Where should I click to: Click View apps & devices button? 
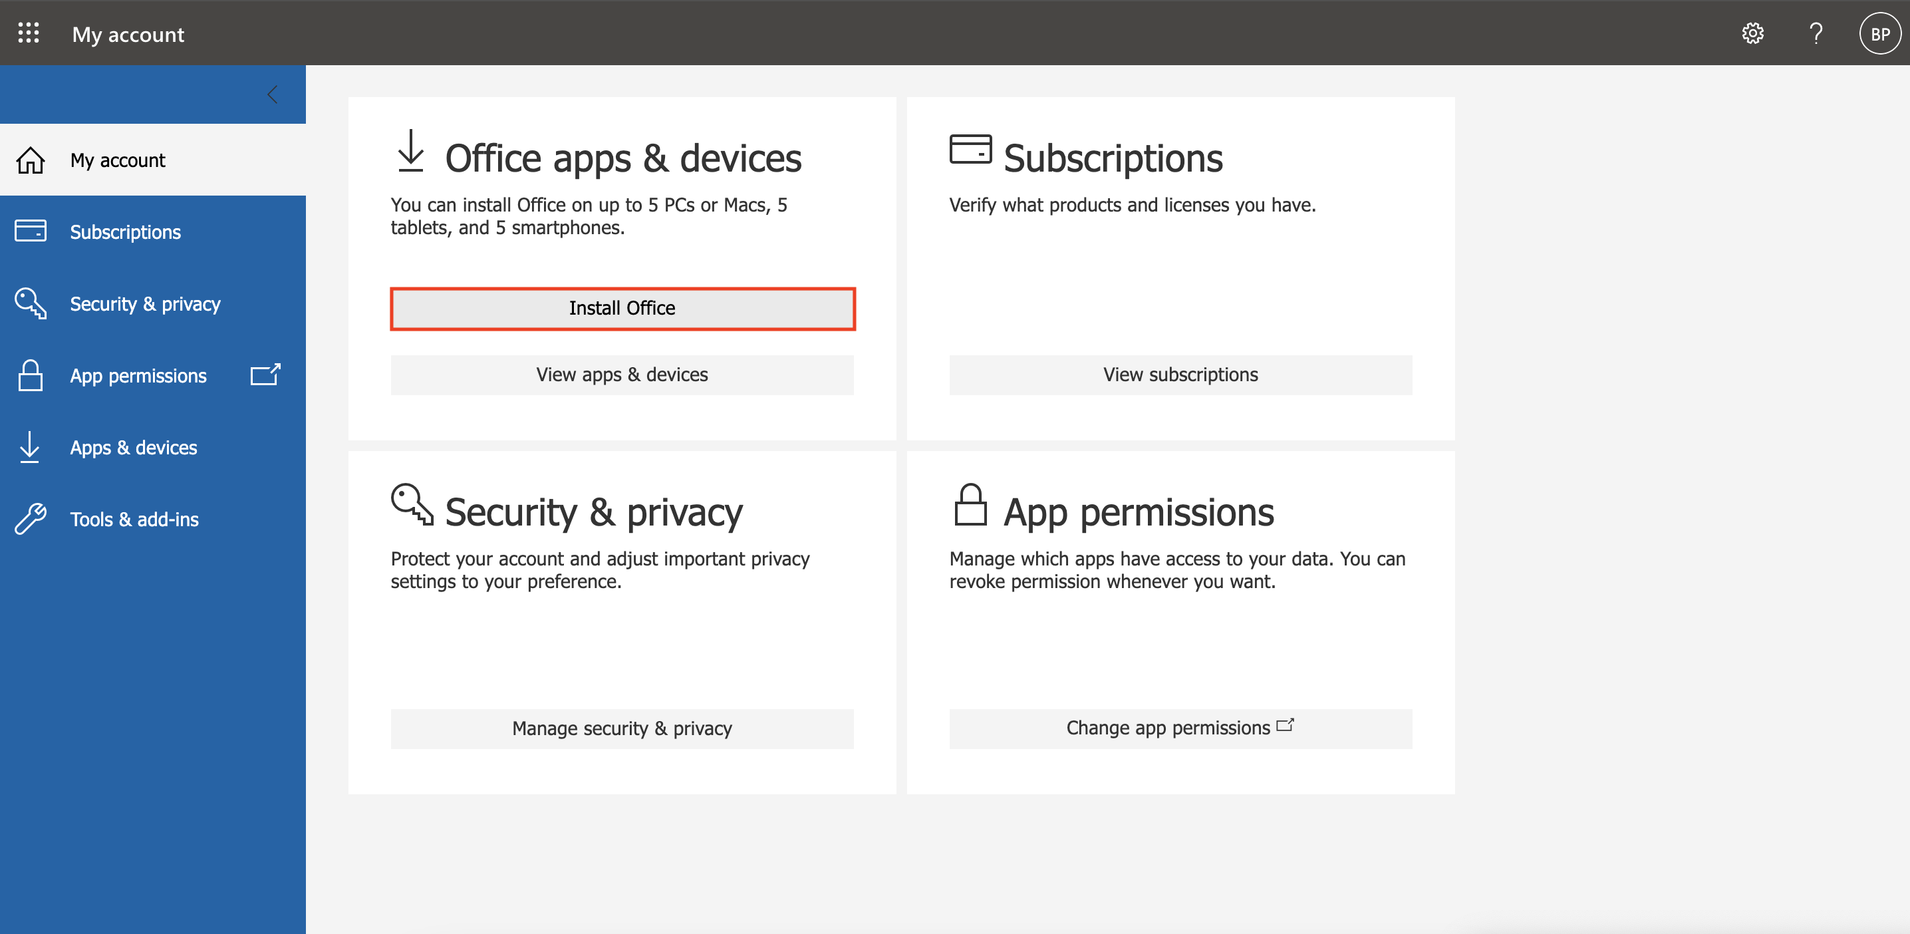(622, 375)
